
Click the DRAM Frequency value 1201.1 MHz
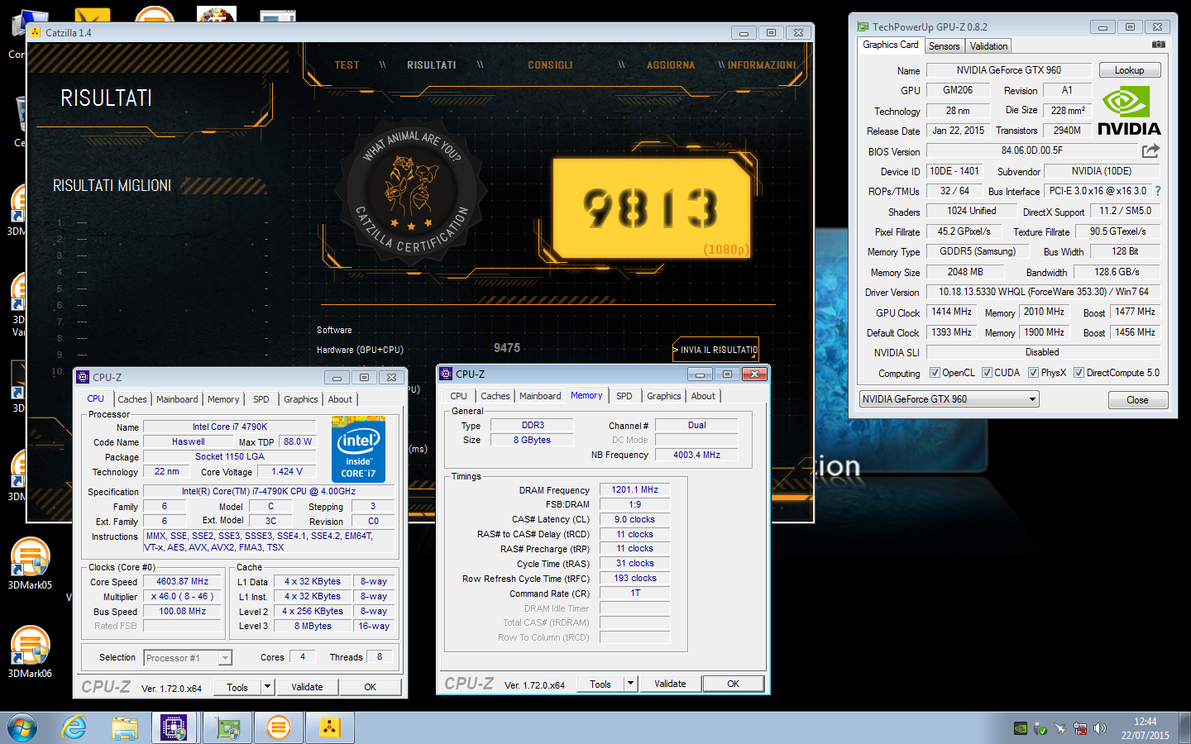pyautogui.click(x=634, y=489)
